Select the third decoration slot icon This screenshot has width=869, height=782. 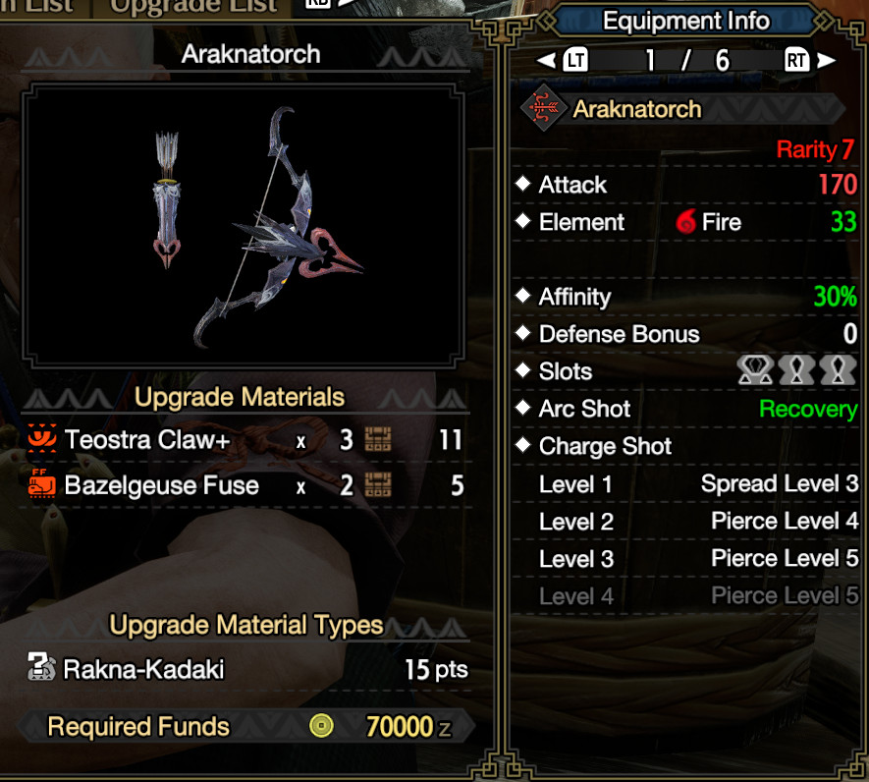pyautogui.click(x=838, y=370)
